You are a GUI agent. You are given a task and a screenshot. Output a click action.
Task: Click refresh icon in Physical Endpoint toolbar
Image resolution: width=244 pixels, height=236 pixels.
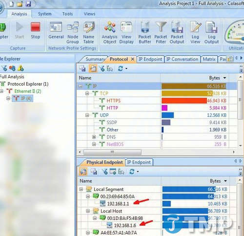pos(132,172)
